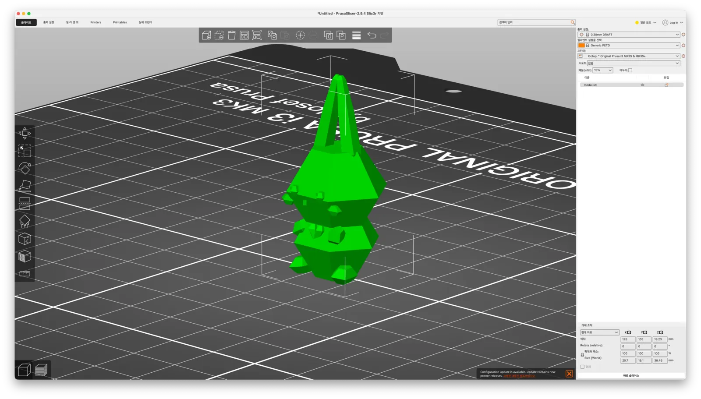Open the Print Settings tab
The width and height of the screenshot is (701, 399).
tap(49, 22)
